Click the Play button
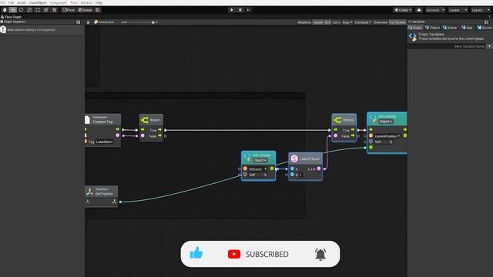The width and height of the screenshot is (493, 277). click(x=232, y=10)
